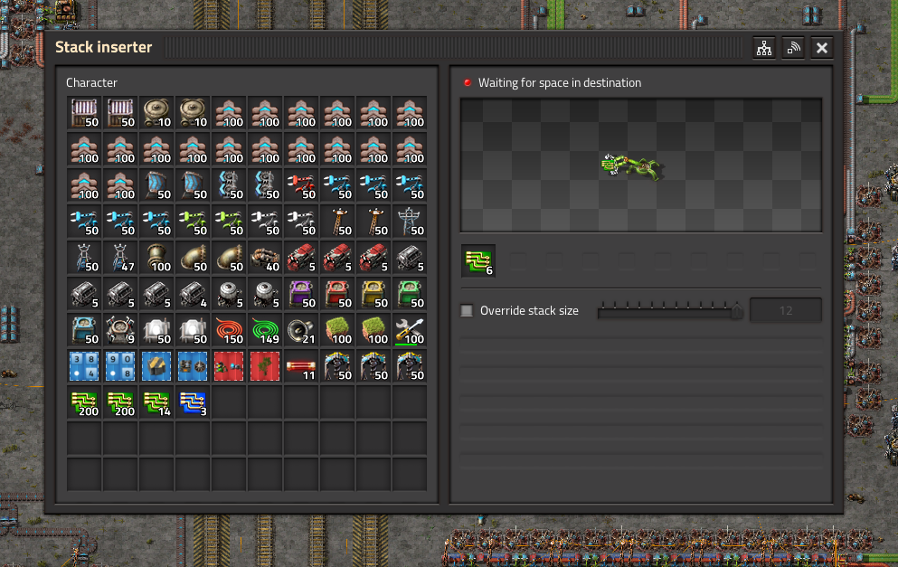Open the logistic network connection button
Screen dimensions: 898x567
[x=793, y=48]
